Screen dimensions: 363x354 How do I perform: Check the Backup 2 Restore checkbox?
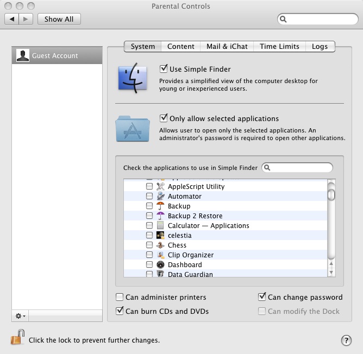click(x=149, y=216)
